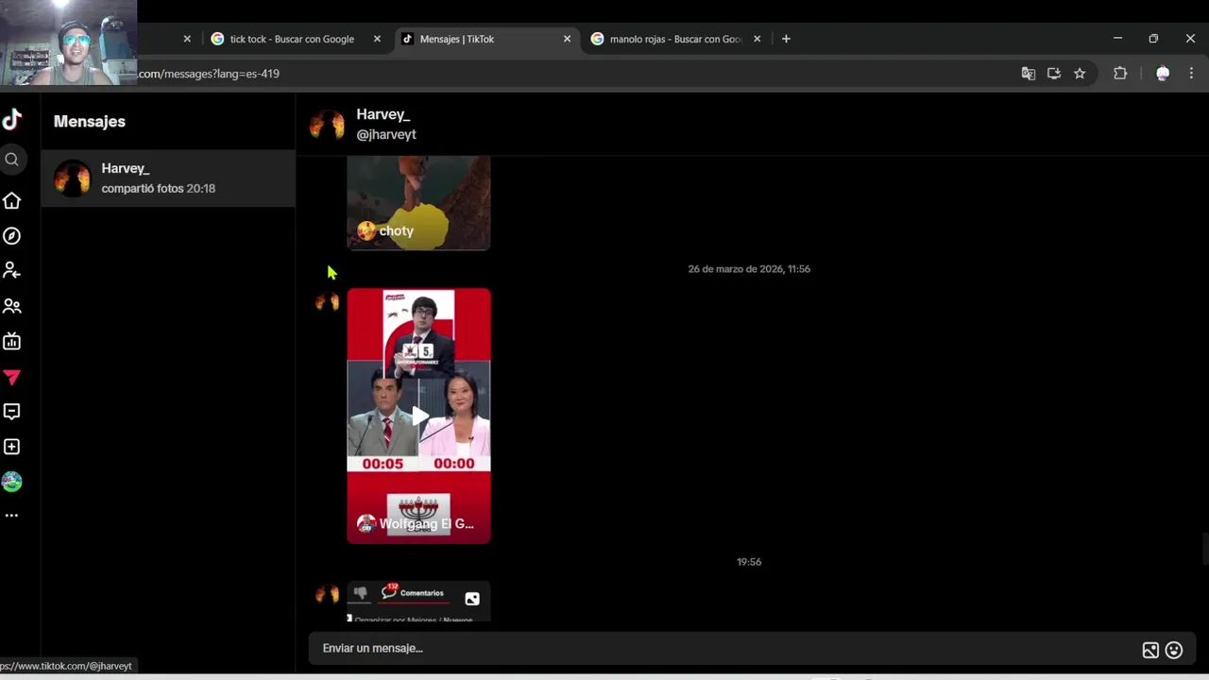Click the Upload plus icon
Image resolution: width=1209 pixels, height=680 pixels.
11,447
